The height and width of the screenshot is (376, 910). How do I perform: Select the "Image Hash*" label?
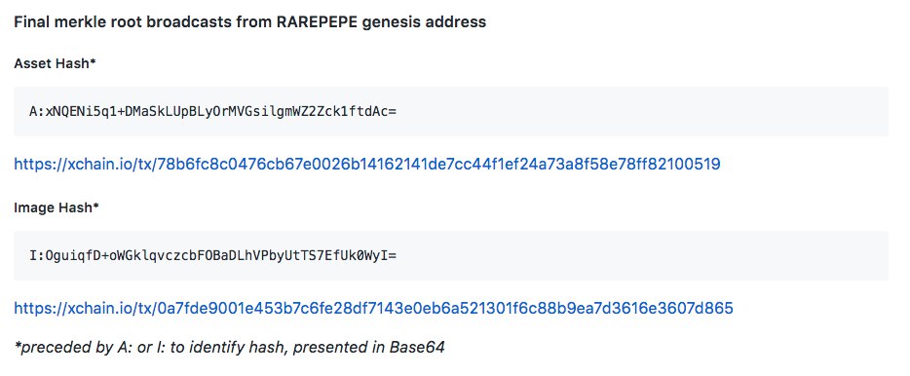point(57,207)
